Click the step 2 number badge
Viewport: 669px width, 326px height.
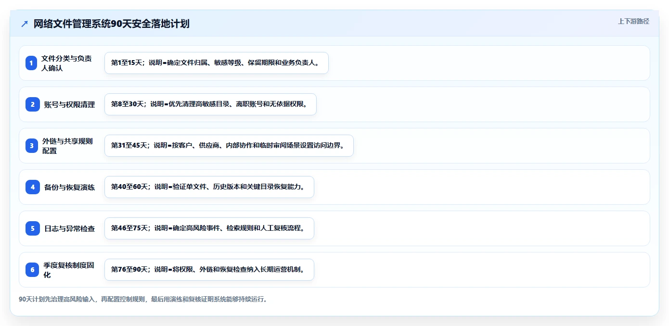click(33, 104)
